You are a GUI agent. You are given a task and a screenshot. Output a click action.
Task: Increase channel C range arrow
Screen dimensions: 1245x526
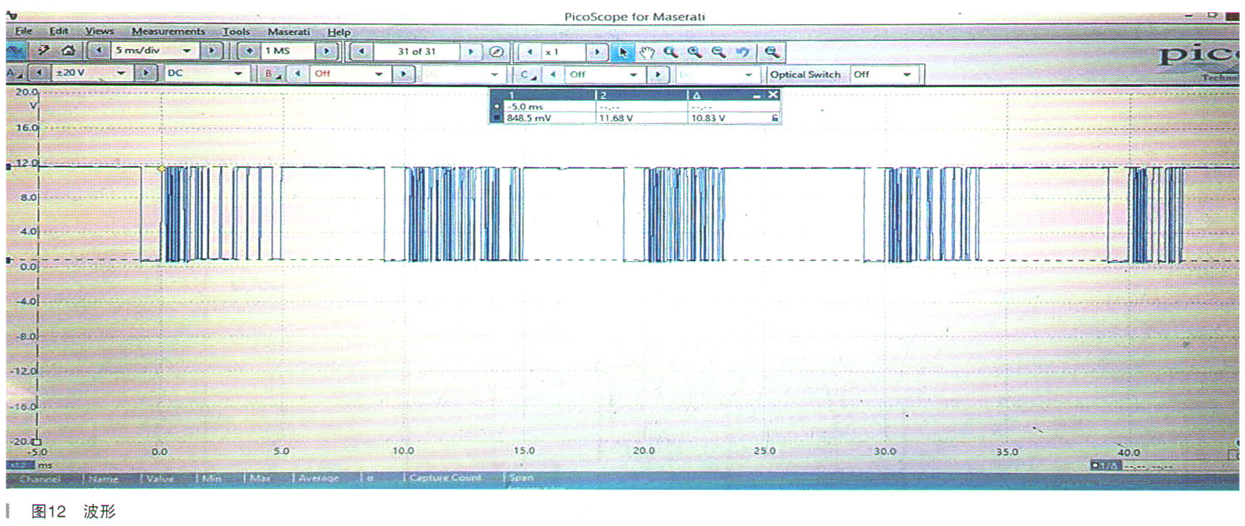click(x=657, y=74)
